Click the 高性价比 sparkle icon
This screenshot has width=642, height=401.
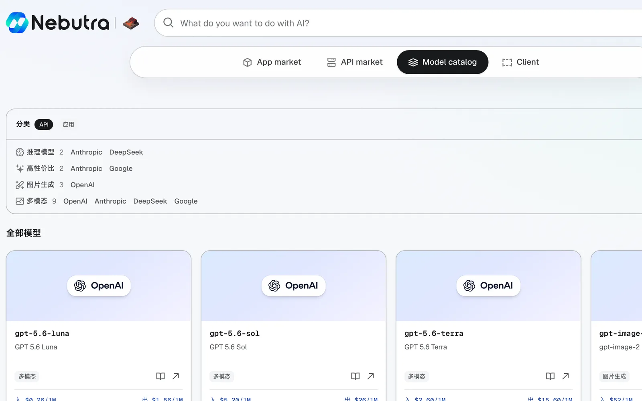(x=20, y=168)
